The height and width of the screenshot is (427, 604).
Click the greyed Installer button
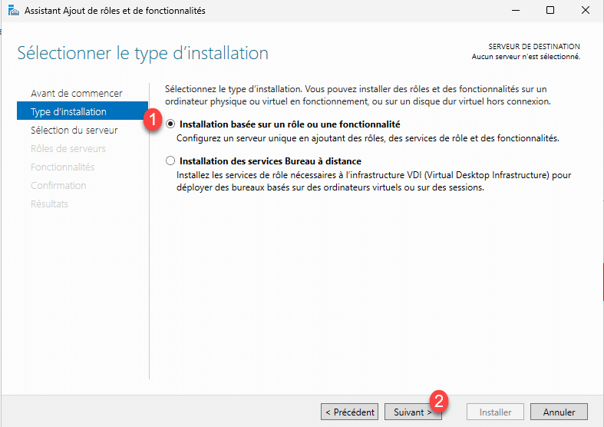pos(495,412)
